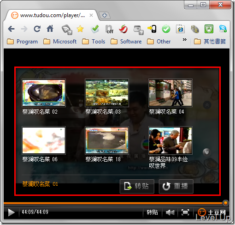
Task: Click the 蔡澜叹名菜 02 title text
Action: tap(40, 112)
